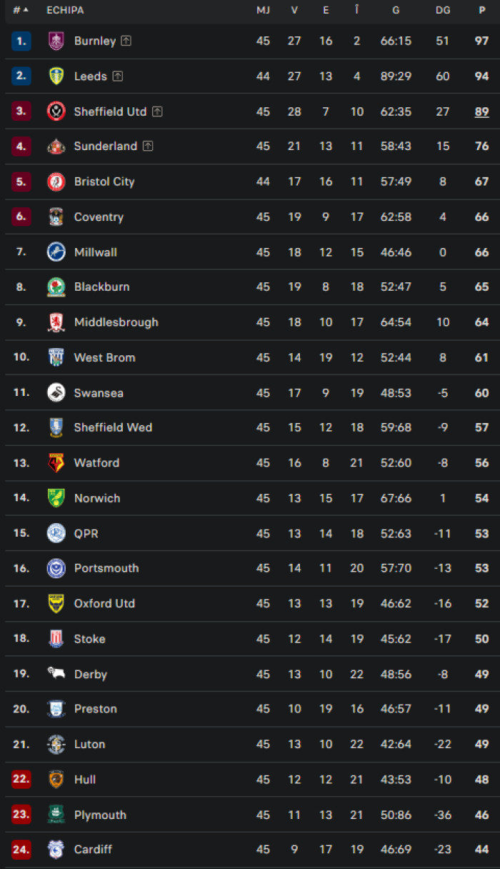Click the underlined 89 points for Sheffield Utd
Image resolution: width=500 pixels, height=869 pixels.
[482, 111]
